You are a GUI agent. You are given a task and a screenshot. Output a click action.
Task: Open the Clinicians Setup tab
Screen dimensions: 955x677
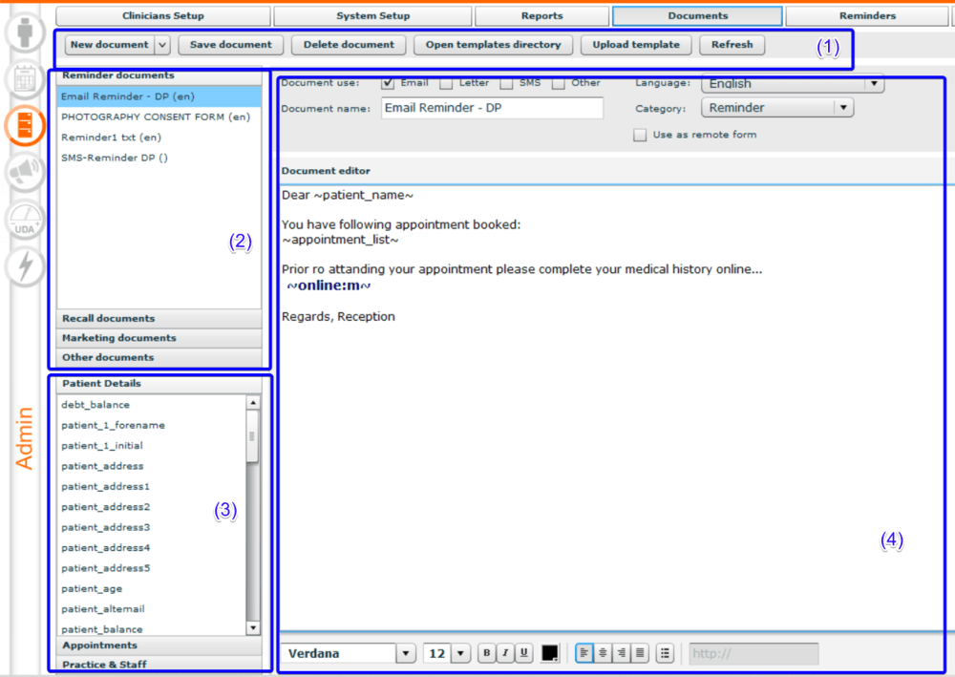pyautogui.click(x=163, y=16)
